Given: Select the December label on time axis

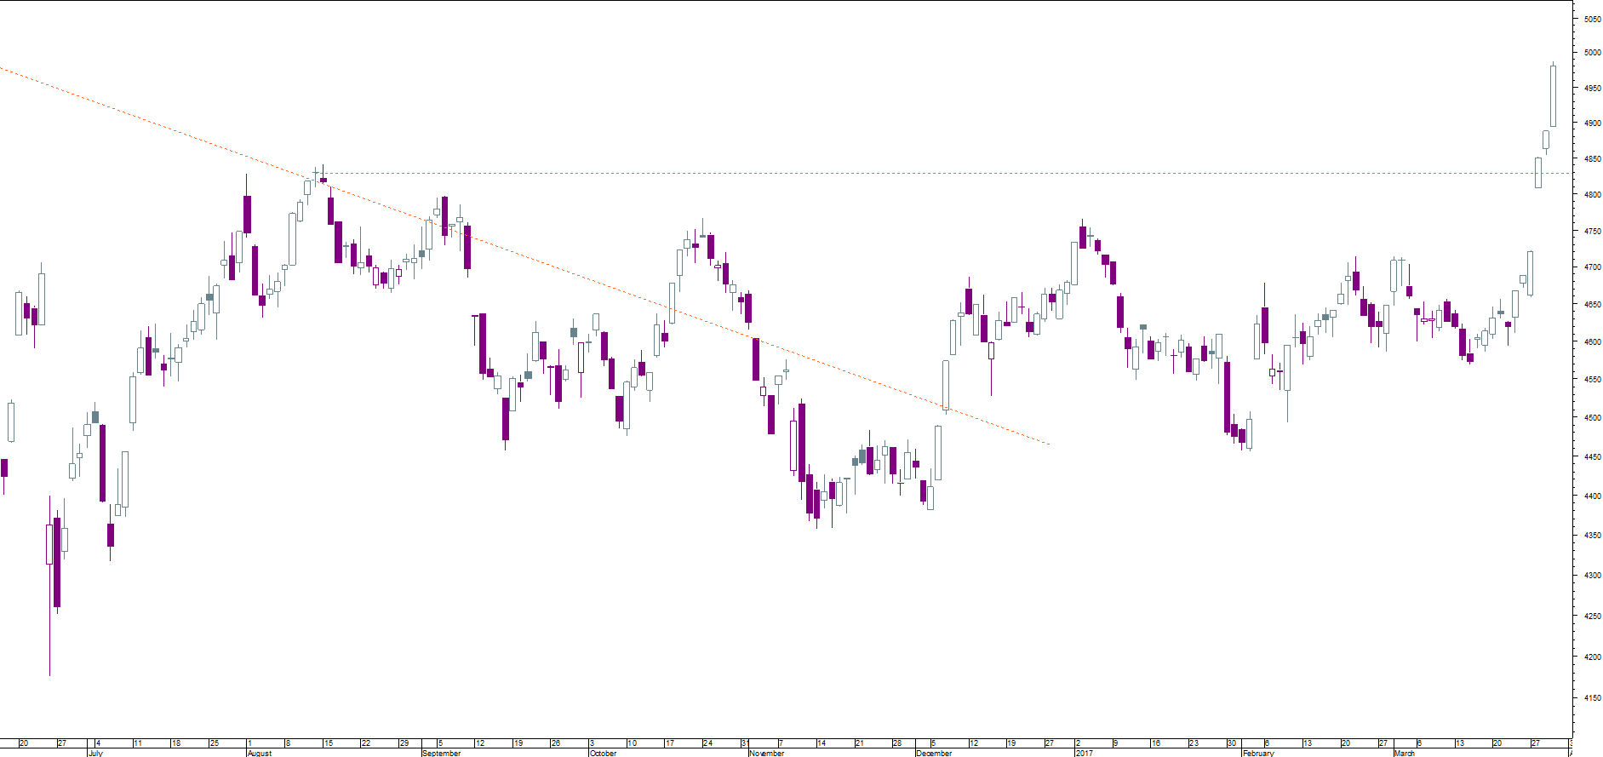Looking at the screenshot, I should pos(935,754).
